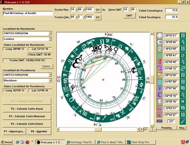
Task: Switch to Paint Shop Pro taskbar item
Action: (x=141, y=142)
